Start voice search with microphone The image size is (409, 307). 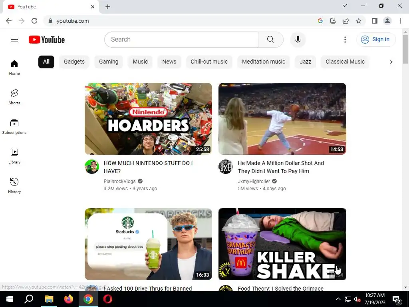298,40
